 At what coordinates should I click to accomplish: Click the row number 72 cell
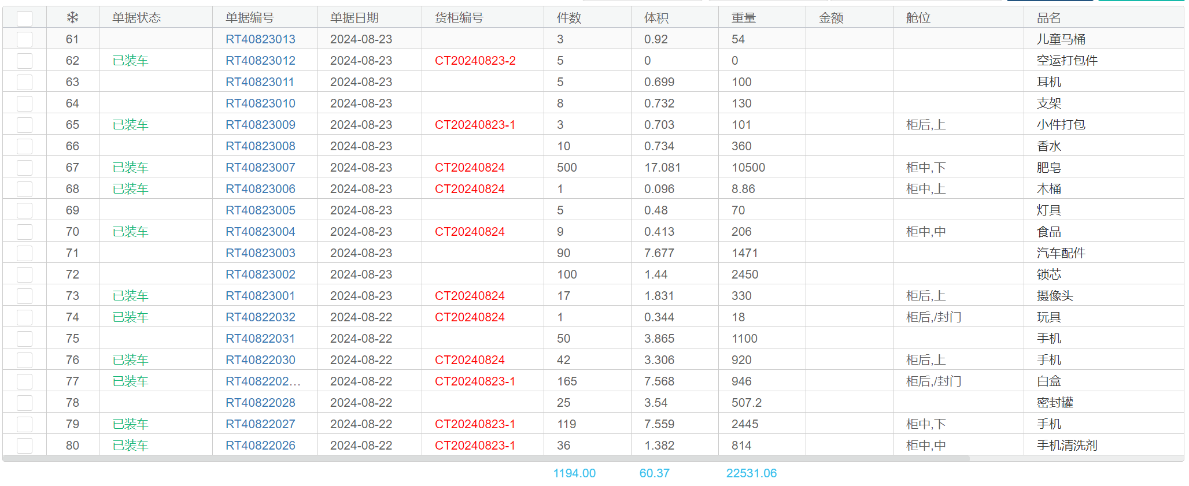[72, 274]
